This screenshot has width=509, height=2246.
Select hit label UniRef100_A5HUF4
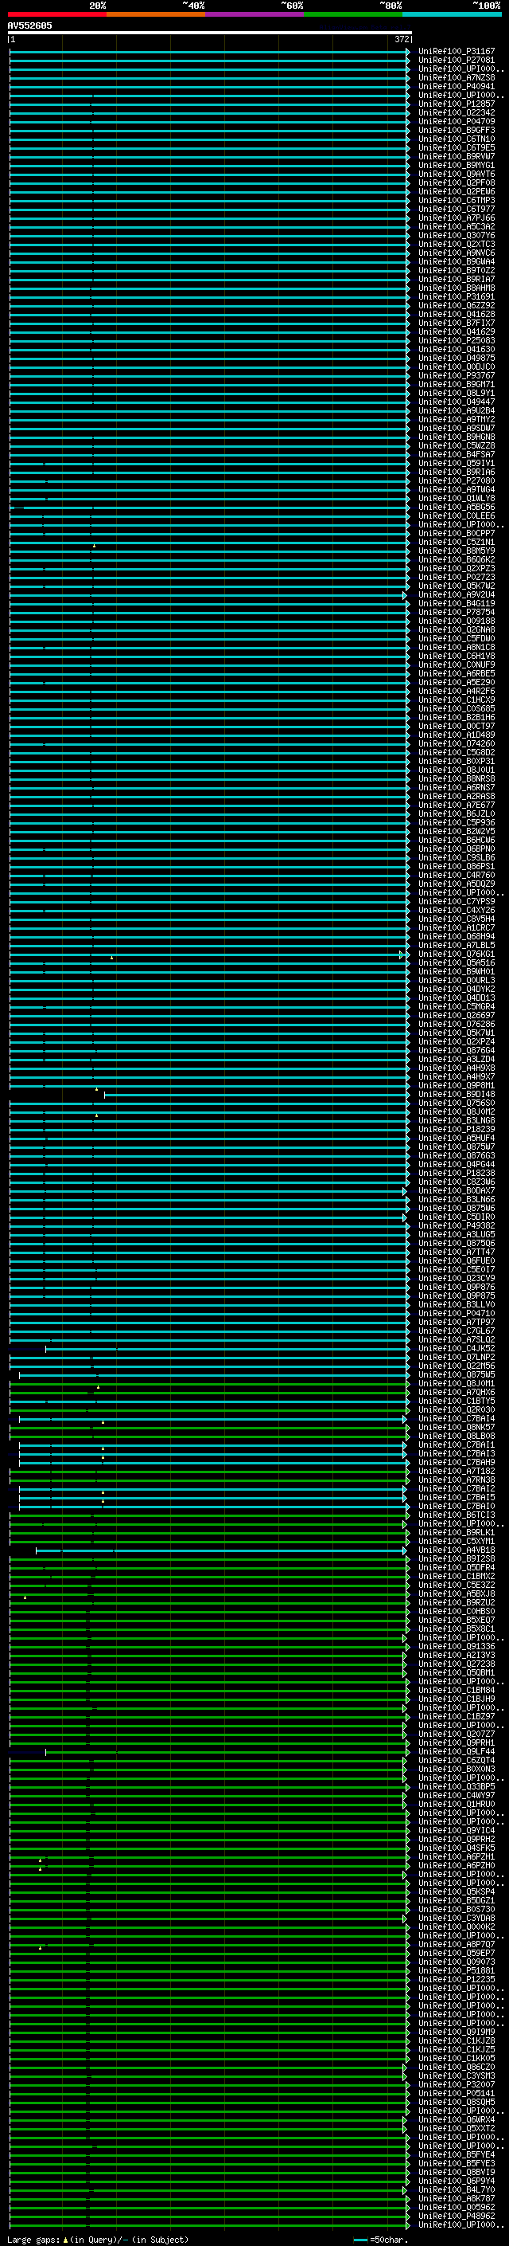click(x=457, y=1138)
